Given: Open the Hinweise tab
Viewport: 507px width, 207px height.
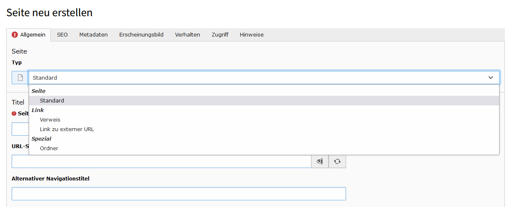Looking at the screenshot, I should click(x=252, y=35).
